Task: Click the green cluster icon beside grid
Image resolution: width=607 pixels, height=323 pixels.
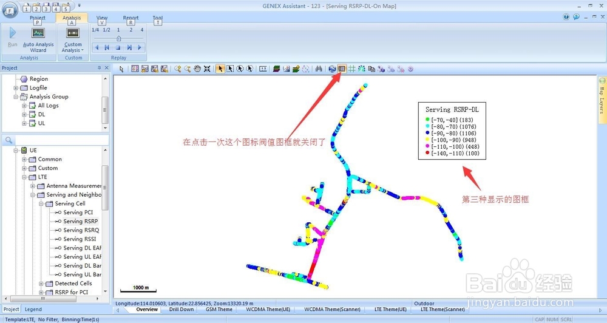Action: click(x=362, y=69)
